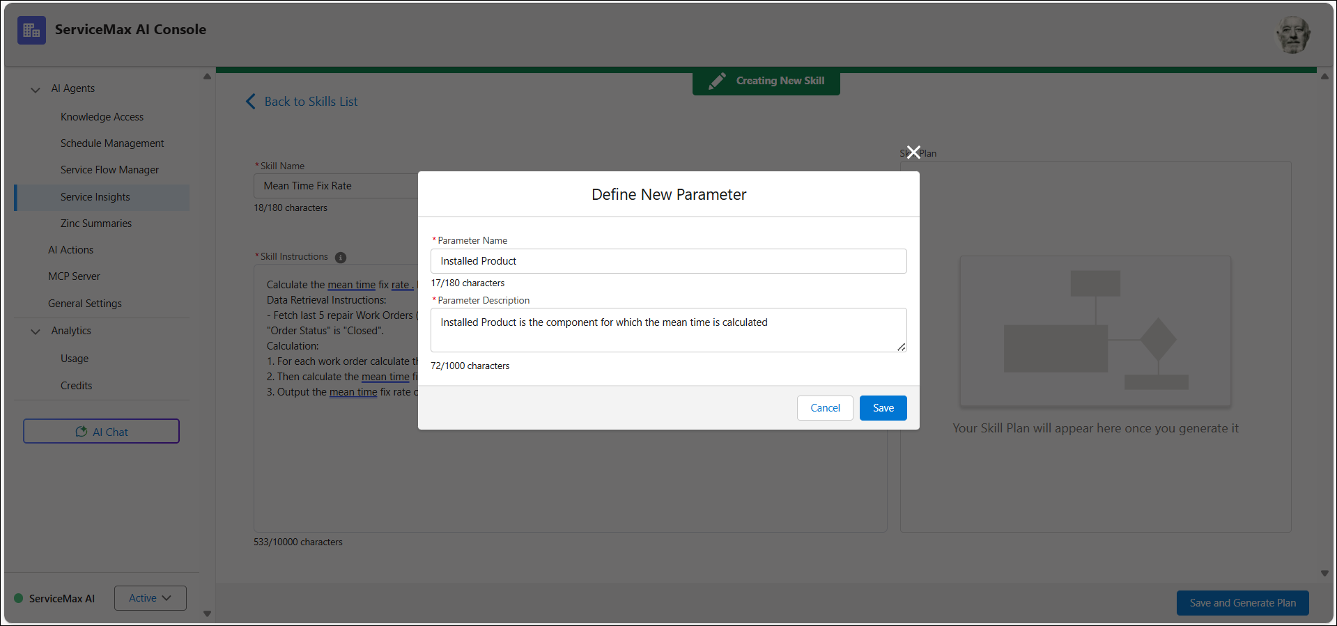This screenshot has height=626, width=1337.
Task: Click the "72/1000 characters" counter text
Action: pyautogui.click(x=470, y=366)
